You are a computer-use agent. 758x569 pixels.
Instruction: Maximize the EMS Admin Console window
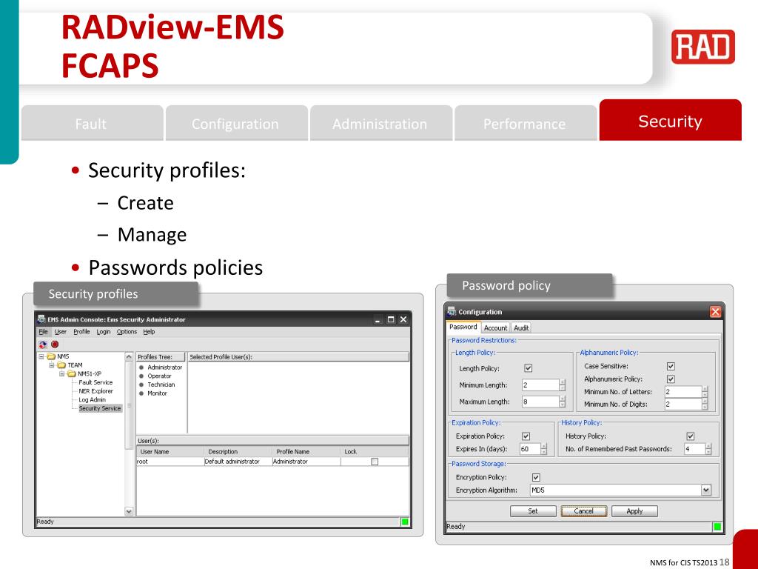tap(391, 319)
